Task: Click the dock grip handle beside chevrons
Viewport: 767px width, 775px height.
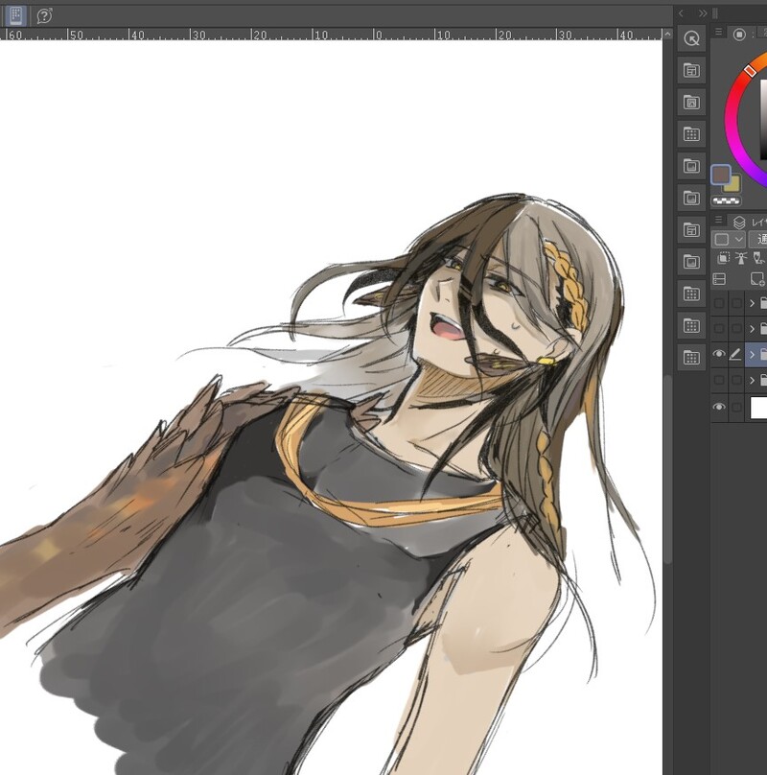Action: pyautogui.click(x=714, y=13)
